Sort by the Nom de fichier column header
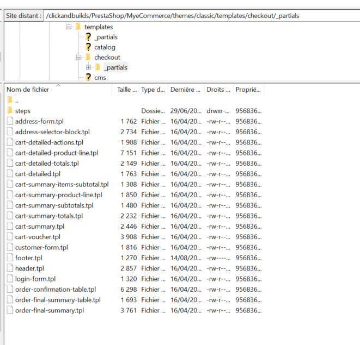 pos(58,90)
